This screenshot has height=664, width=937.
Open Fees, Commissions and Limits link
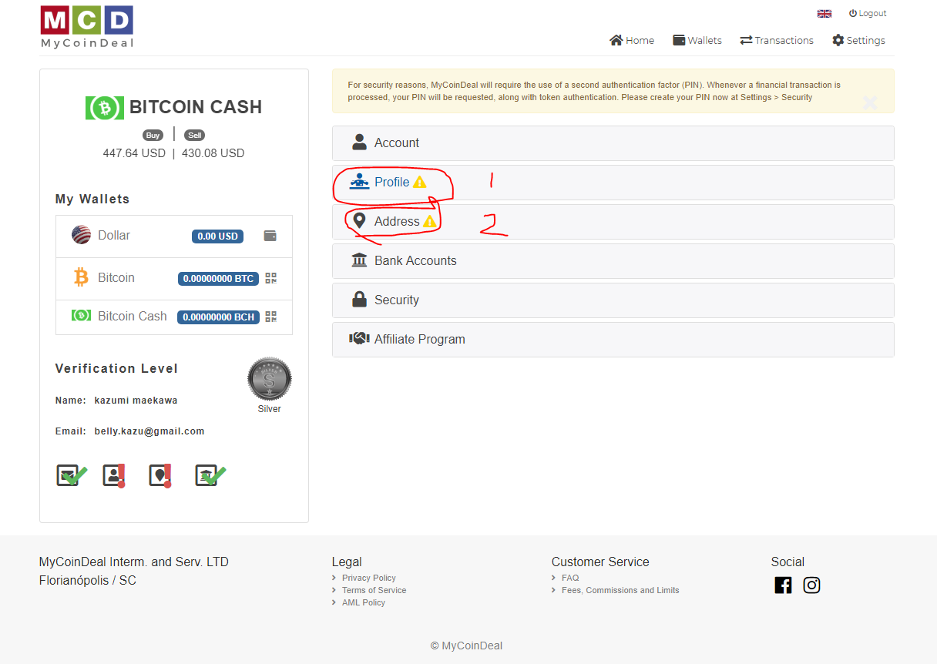(x=620, y=591)
